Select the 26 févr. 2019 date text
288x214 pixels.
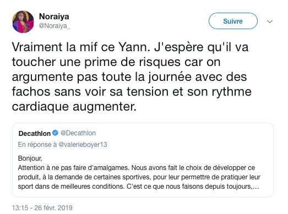[53, 208]
